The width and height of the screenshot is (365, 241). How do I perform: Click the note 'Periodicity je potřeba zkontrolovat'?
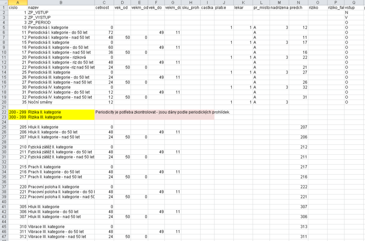[127, 112]
